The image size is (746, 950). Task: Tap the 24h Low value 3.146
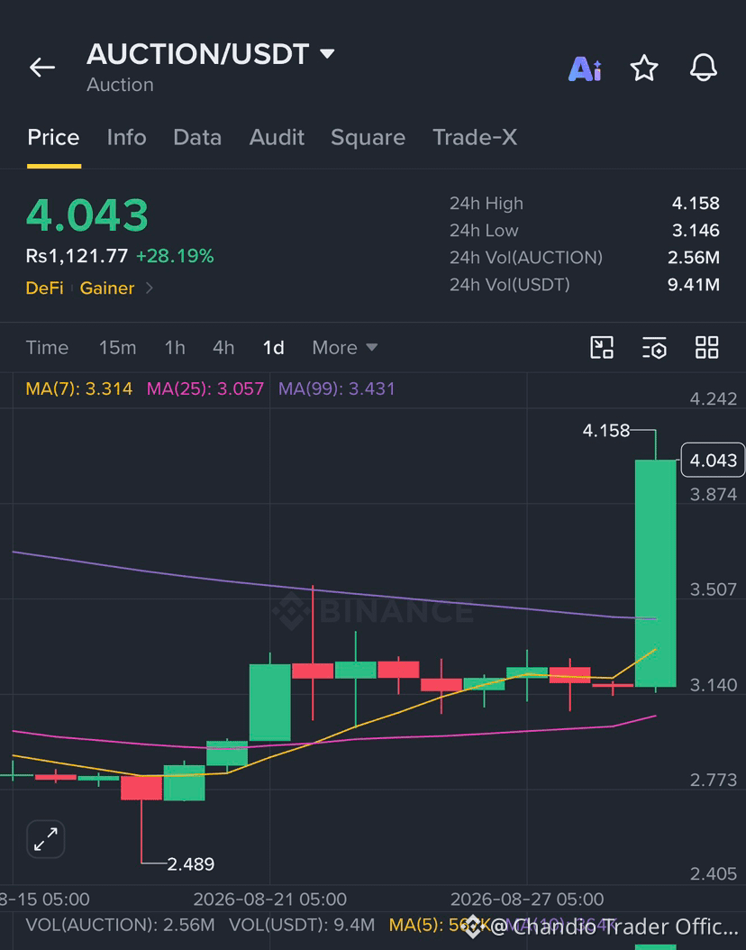click(x=696, y=230)
